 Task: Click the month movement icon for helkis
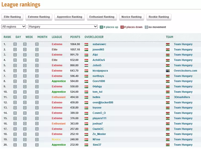[x=37, y=97]
